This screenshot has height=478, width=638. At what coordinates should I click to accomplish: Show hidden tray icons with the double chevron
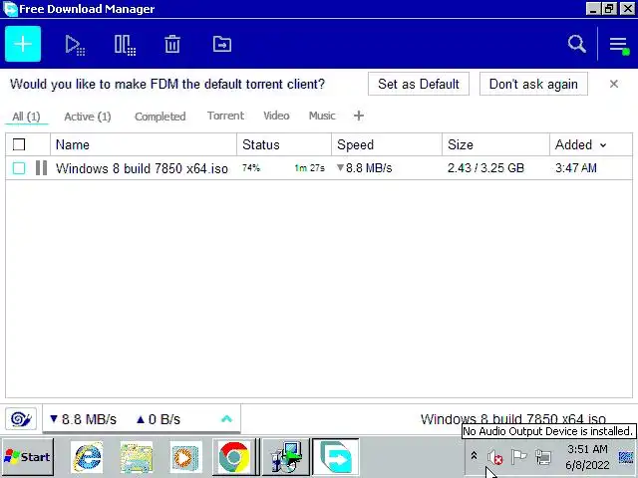pyautogui.click(x=474, y=456)
